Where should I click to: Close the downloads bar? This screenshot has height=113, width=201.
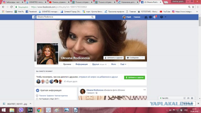[x=198, y=103]
